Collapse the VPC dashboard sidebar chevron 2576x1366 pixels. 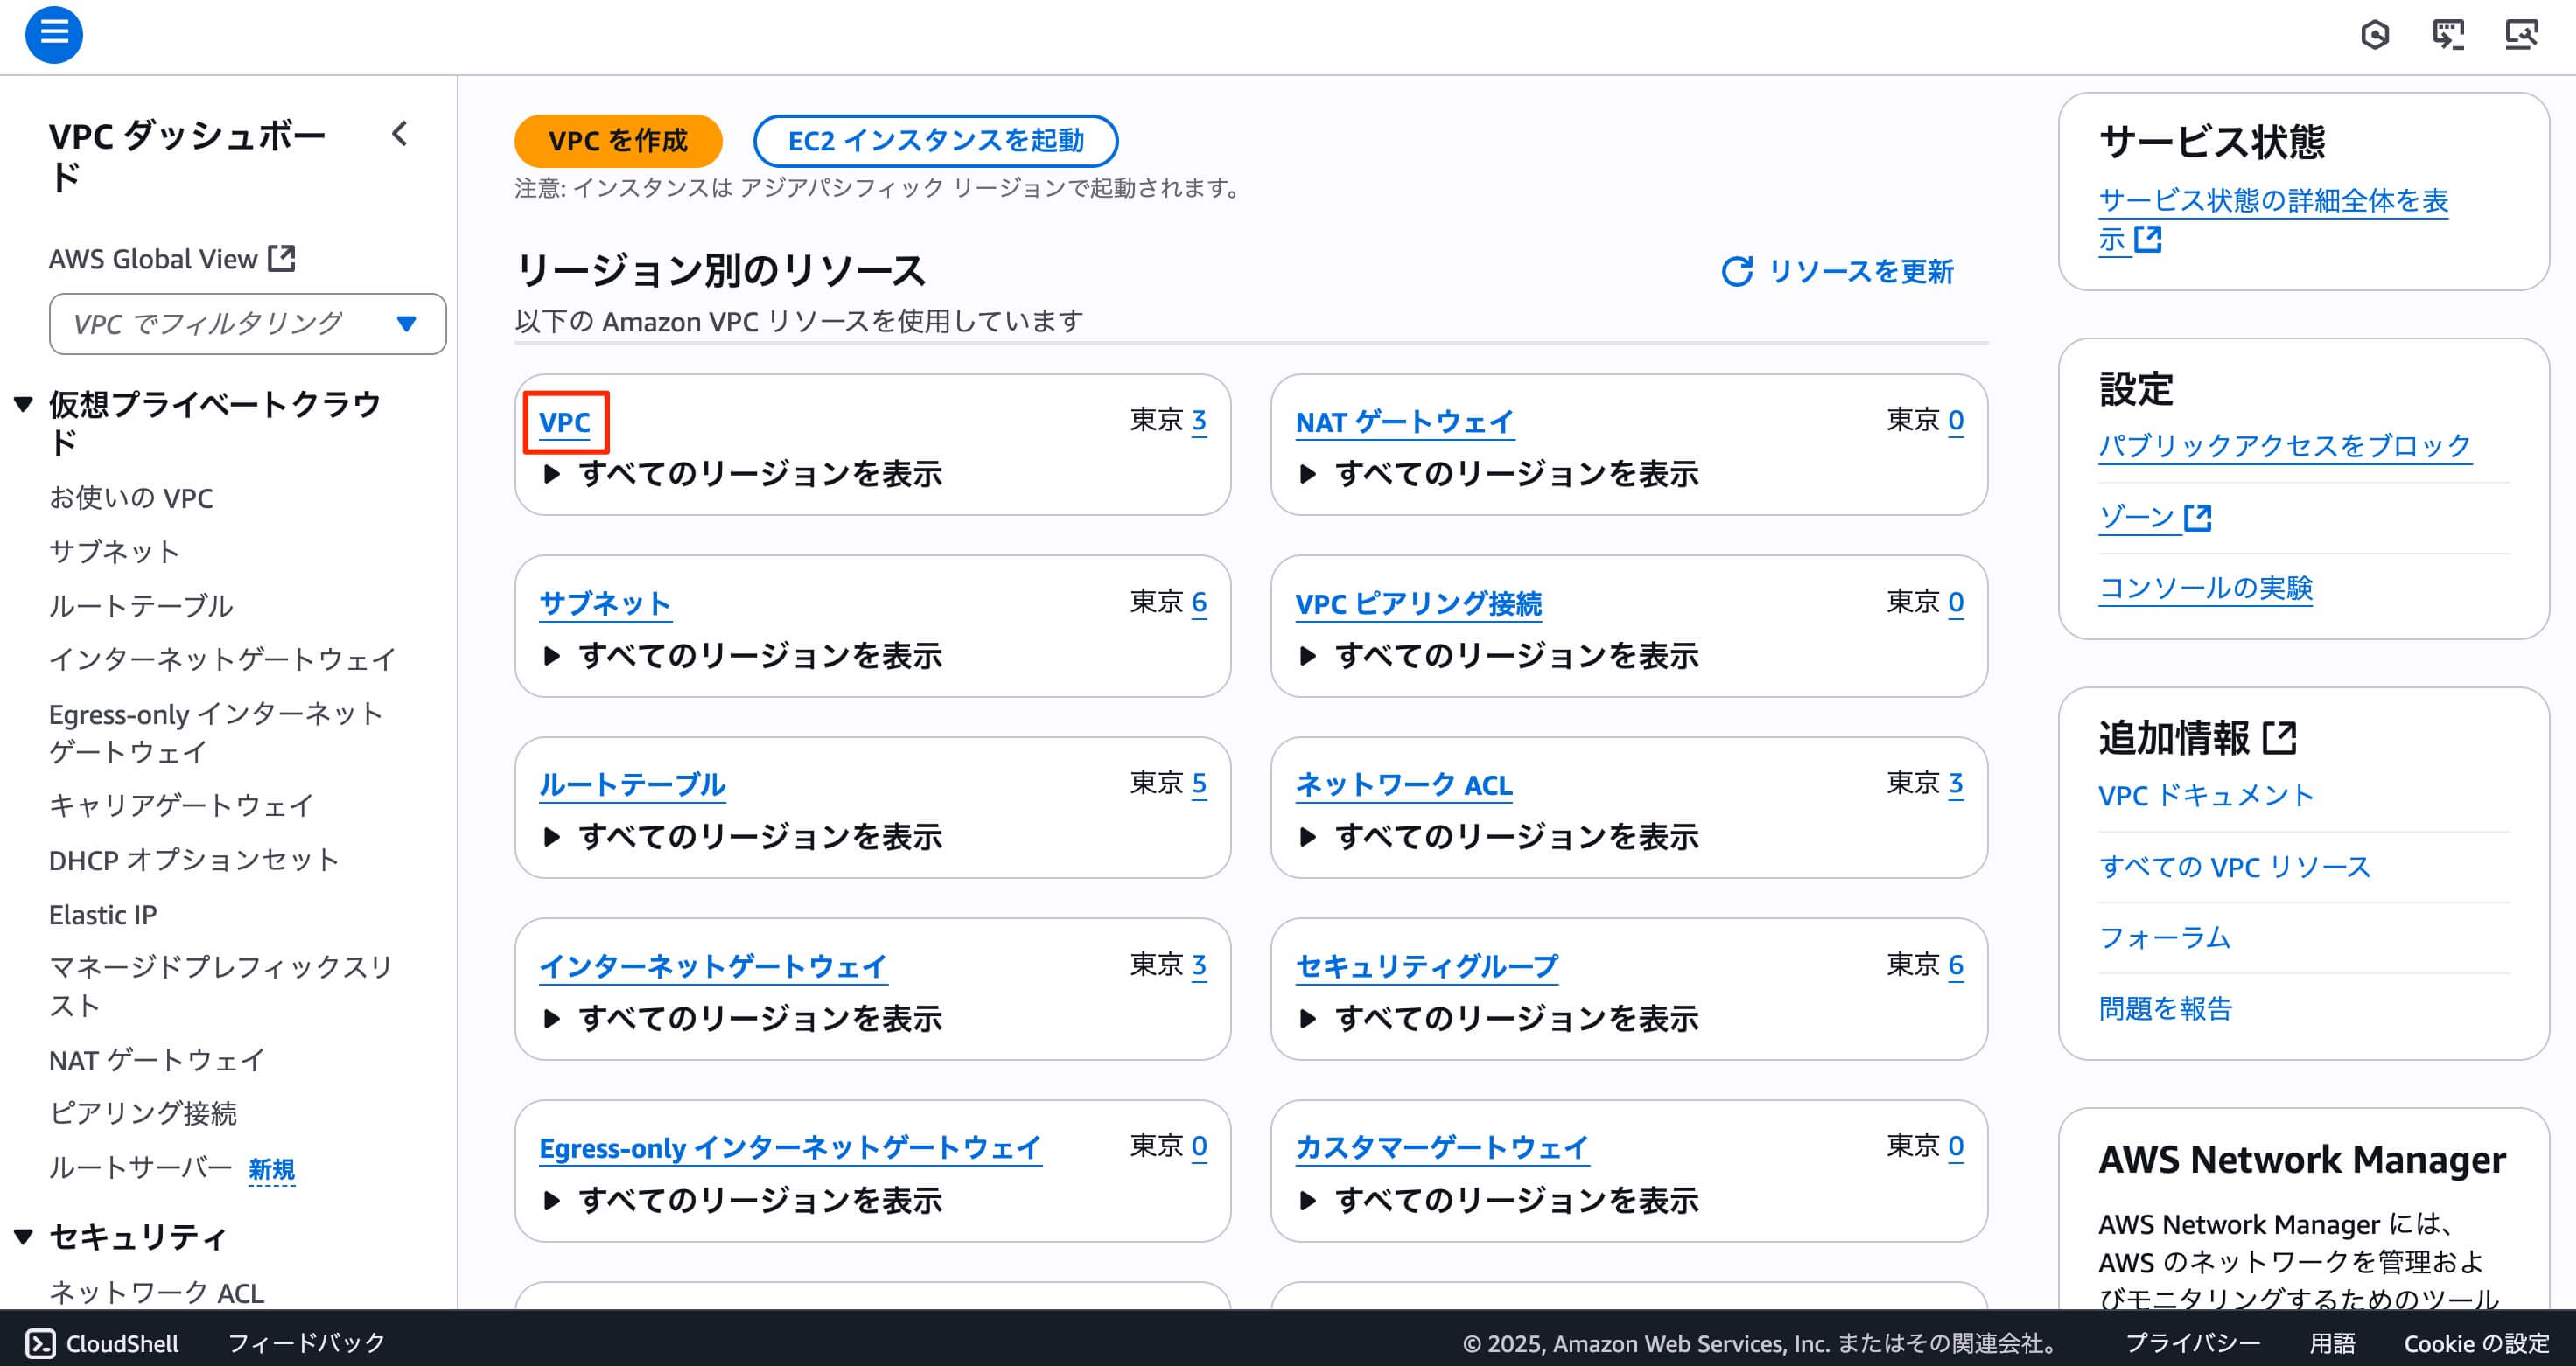click(400, 135)
